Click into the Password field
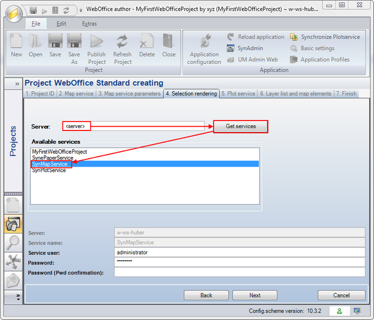The height and width of the screenshot is (320, 374). click(240, 262)
